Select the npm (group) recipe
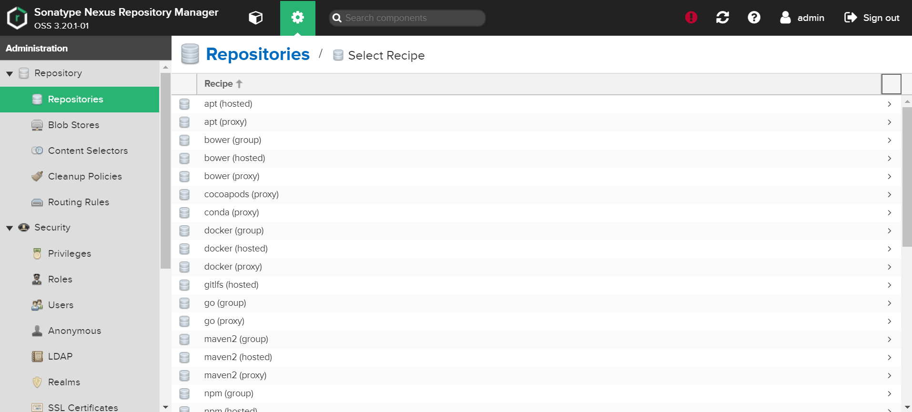Image resolution: width=912 pixels, height=412 pixels. pos(536,393)
